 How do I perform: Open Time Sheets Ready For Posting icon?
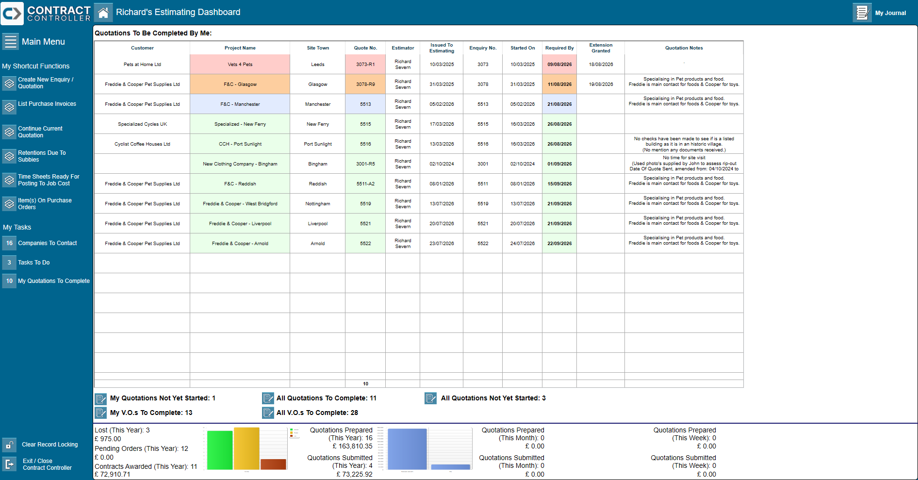[x=9, y=180]
